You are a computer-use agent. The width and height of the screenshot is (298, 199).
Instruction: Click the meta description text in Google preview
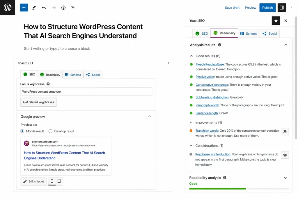point(66,167)
